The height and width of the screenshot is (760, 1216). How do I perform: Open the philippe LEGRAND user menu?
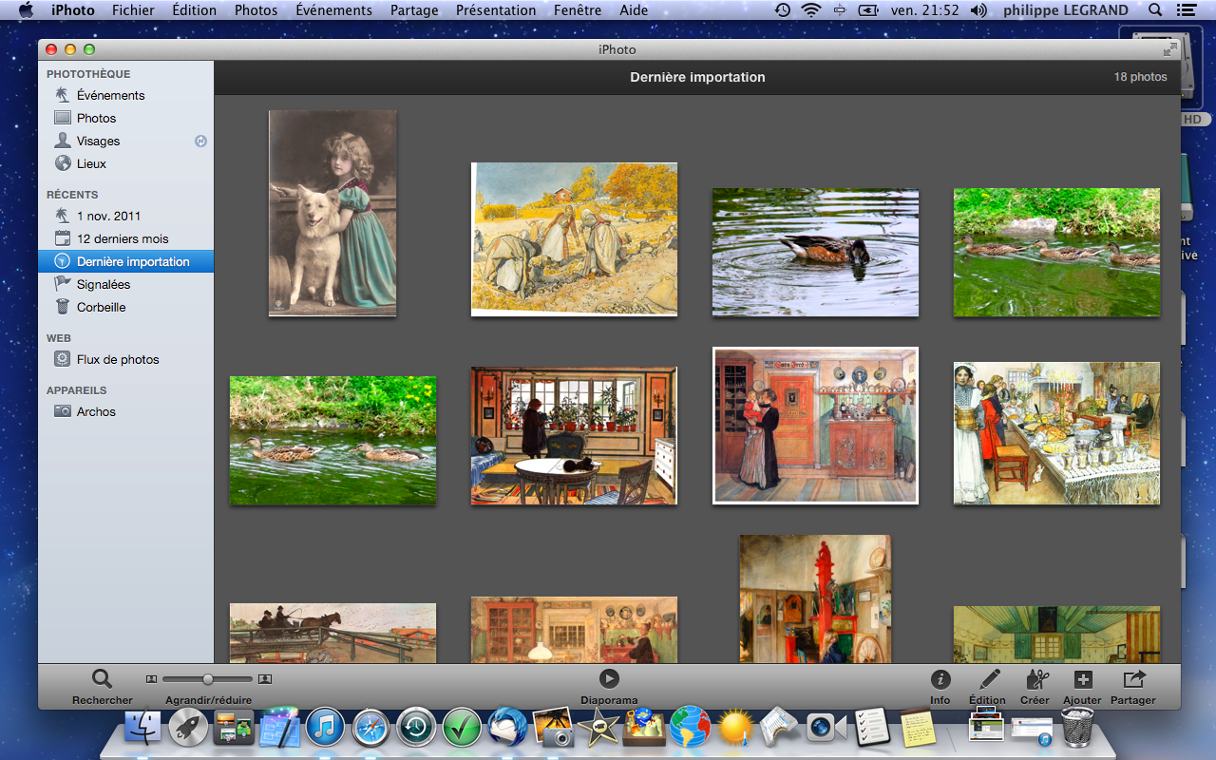(1066, 10)
